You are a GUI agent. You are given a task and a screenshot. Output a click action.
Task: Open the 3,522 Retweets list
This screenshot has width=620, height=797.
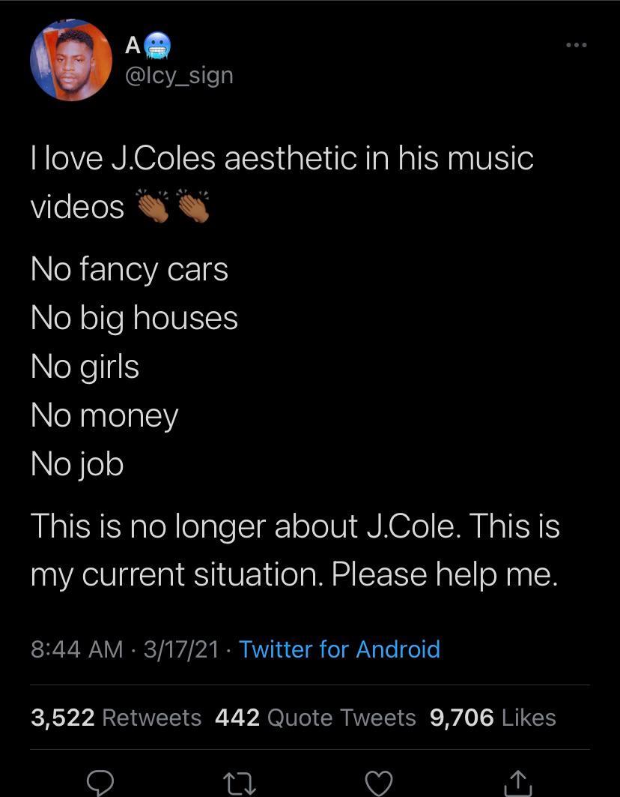(115, 718)
